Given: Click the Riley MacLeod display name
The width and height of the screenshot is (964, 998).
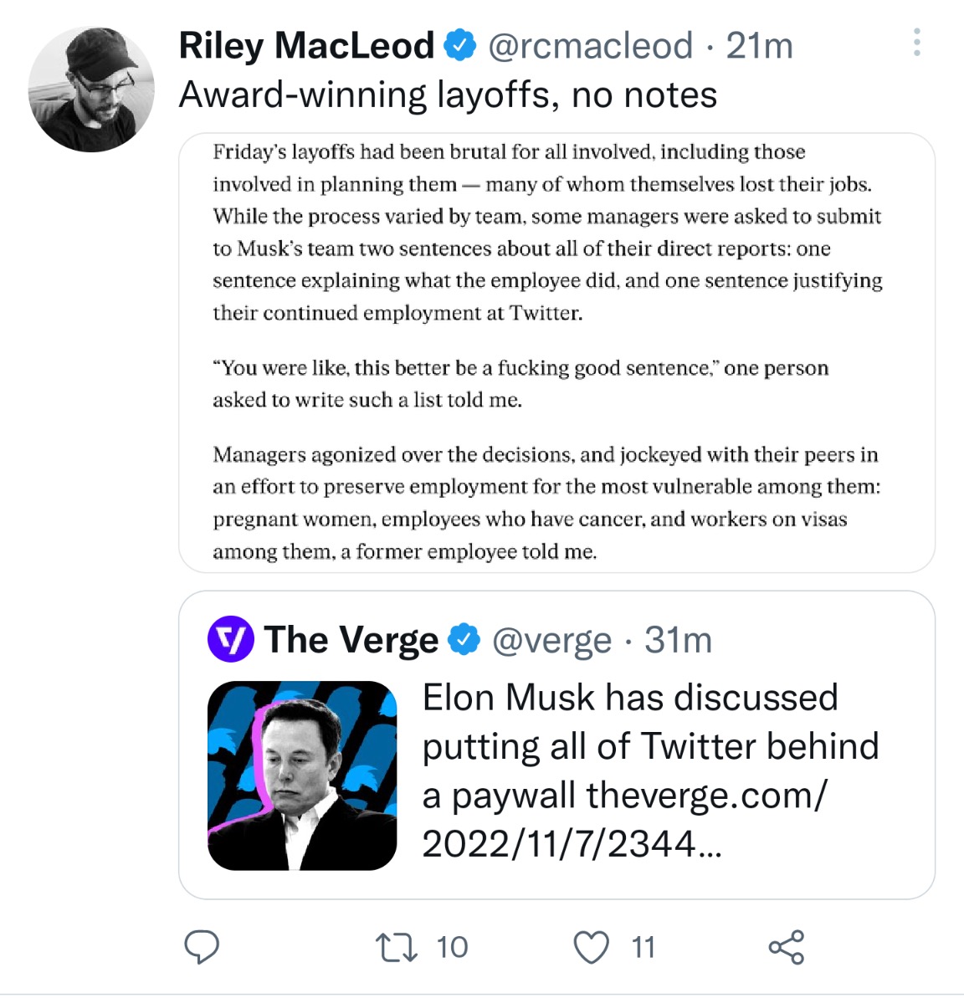Looking at the screenshot, I should (306, 45).
